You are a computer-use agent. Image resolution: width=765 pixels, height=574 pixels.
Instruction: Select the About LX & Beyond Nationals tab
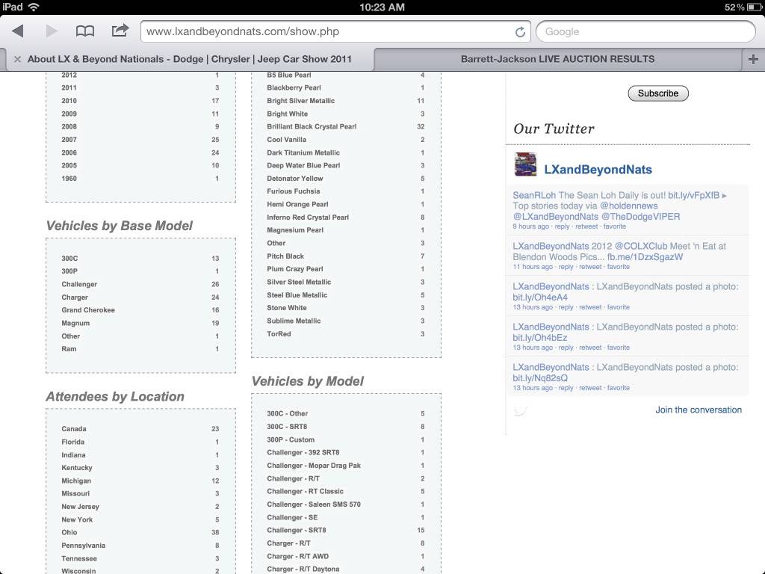point(190,59)
